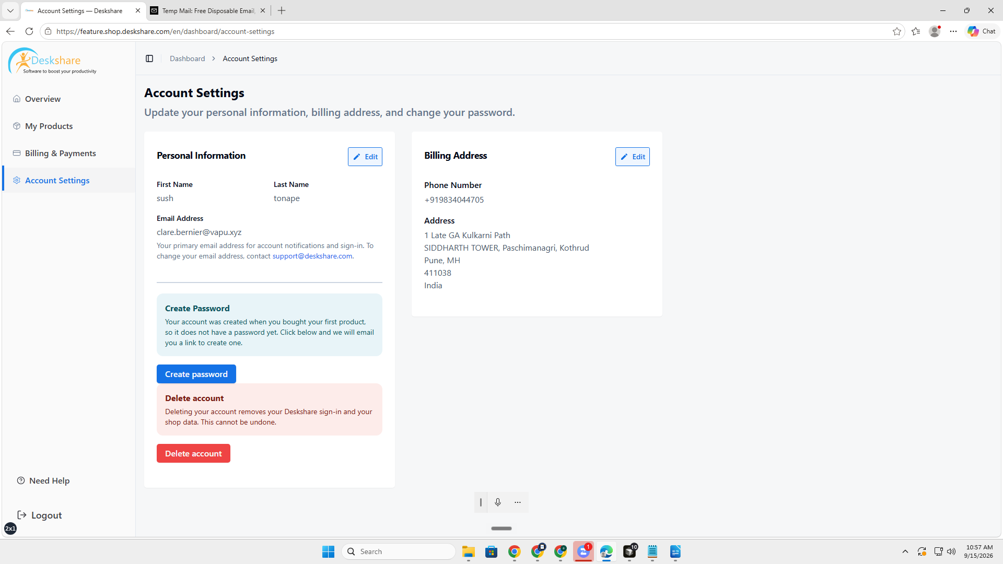This screenshot has width=1003, height=564.
Task: Open volume control in system tray
Action: [951, 551]
